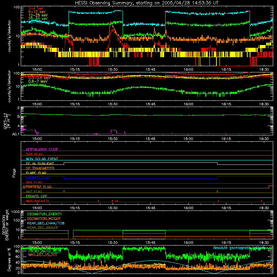Select the 'ECLIPSE_FLAG' flag label
Screen dimensions: 277x277
[x=38, y=178]
